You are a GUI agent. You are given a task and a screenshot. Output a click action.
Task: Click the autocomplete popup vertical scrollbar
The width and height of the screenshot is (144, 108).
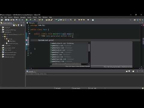click(89, 53)
